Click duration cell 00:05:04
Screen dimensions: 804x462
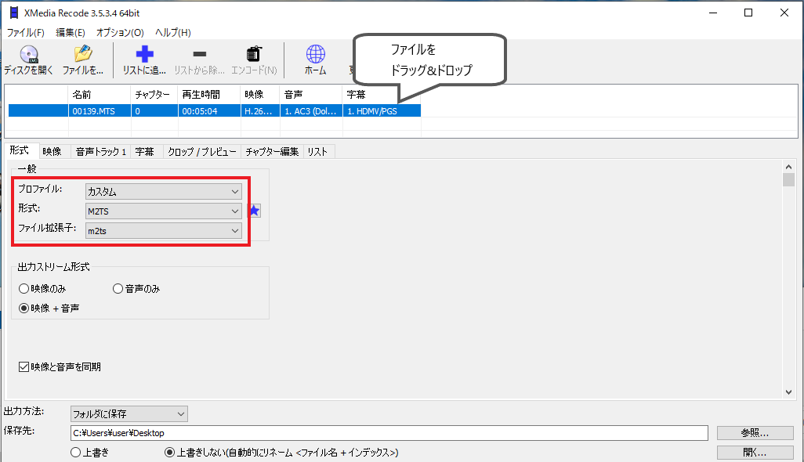point(209,111)
